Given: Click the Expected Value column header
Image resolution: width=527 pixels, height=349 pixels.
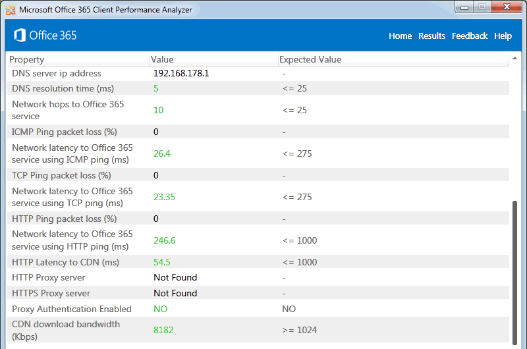Looking at the screenshot, I should (x=393, y=59).
